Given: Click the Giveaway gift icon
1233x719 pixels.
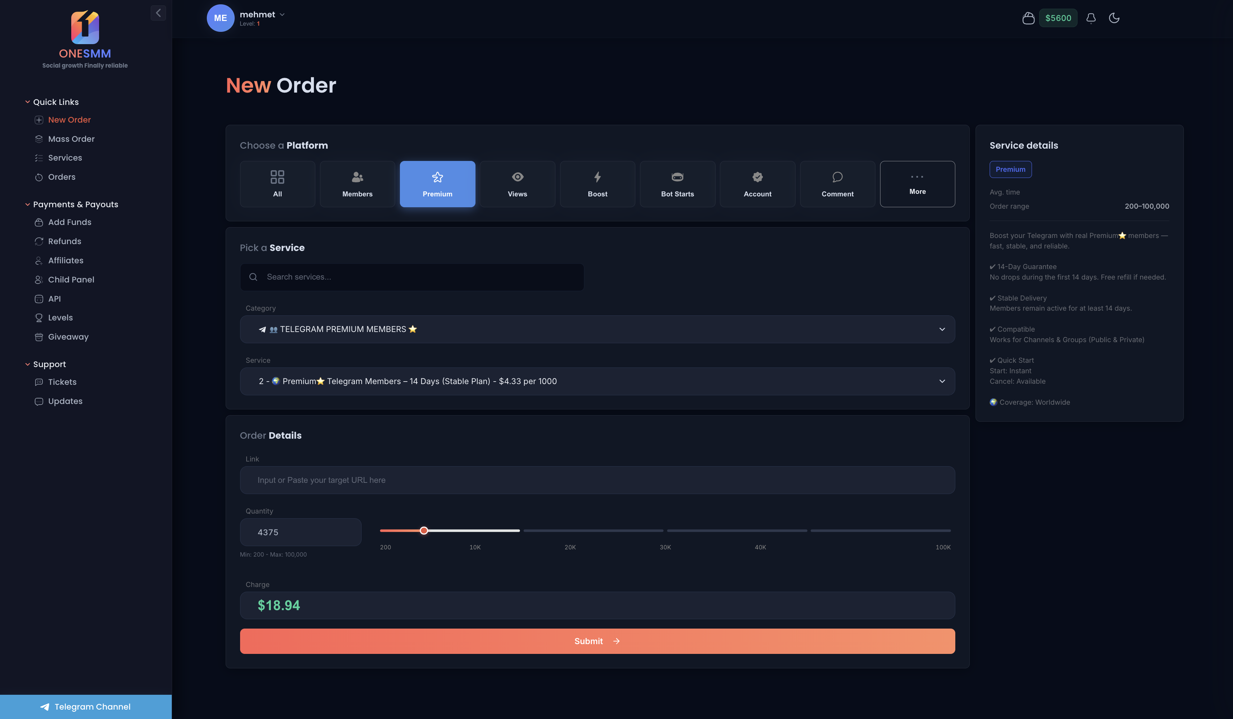Looking at the screenshot, I should [39, 337].
